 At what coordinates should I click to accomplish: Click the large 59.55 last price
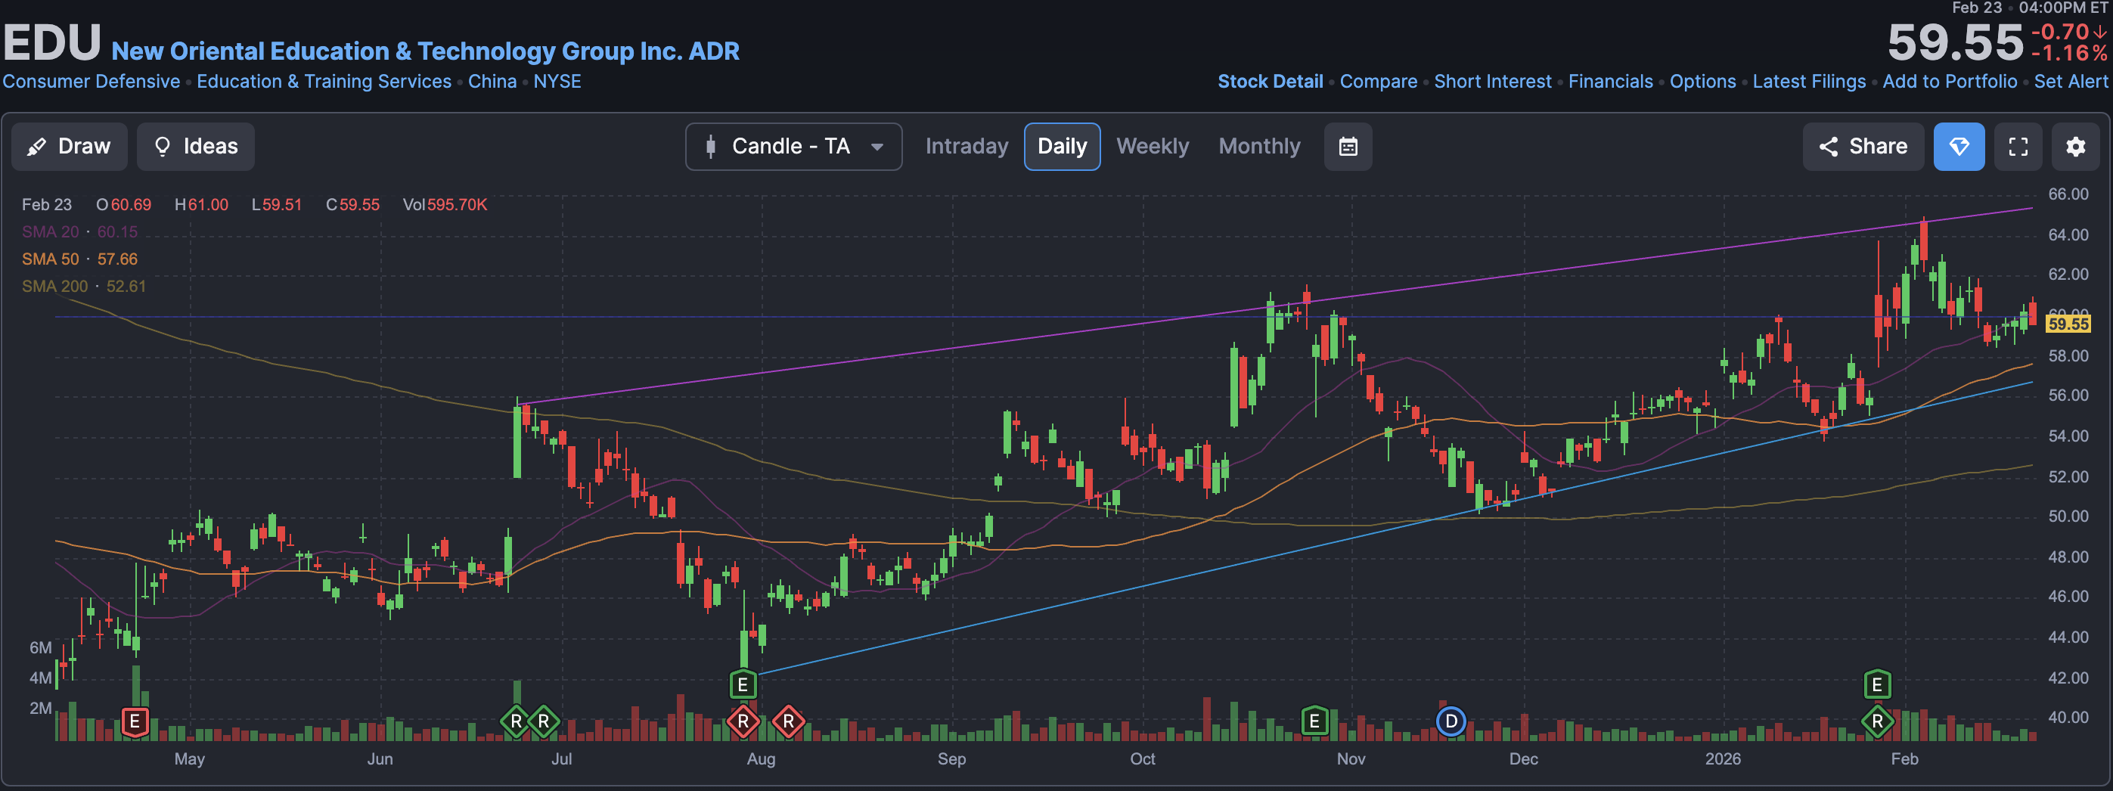[1956, 42]
